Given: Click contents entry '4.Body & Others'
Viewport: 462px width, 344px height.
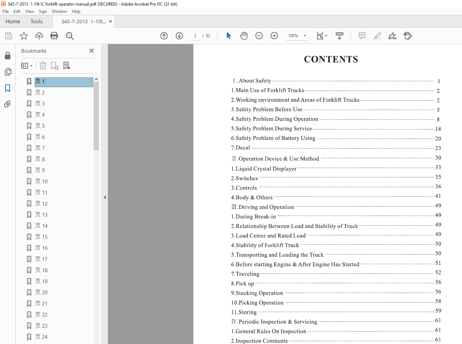Looking at the screenshot, I should tap(252, 198).
